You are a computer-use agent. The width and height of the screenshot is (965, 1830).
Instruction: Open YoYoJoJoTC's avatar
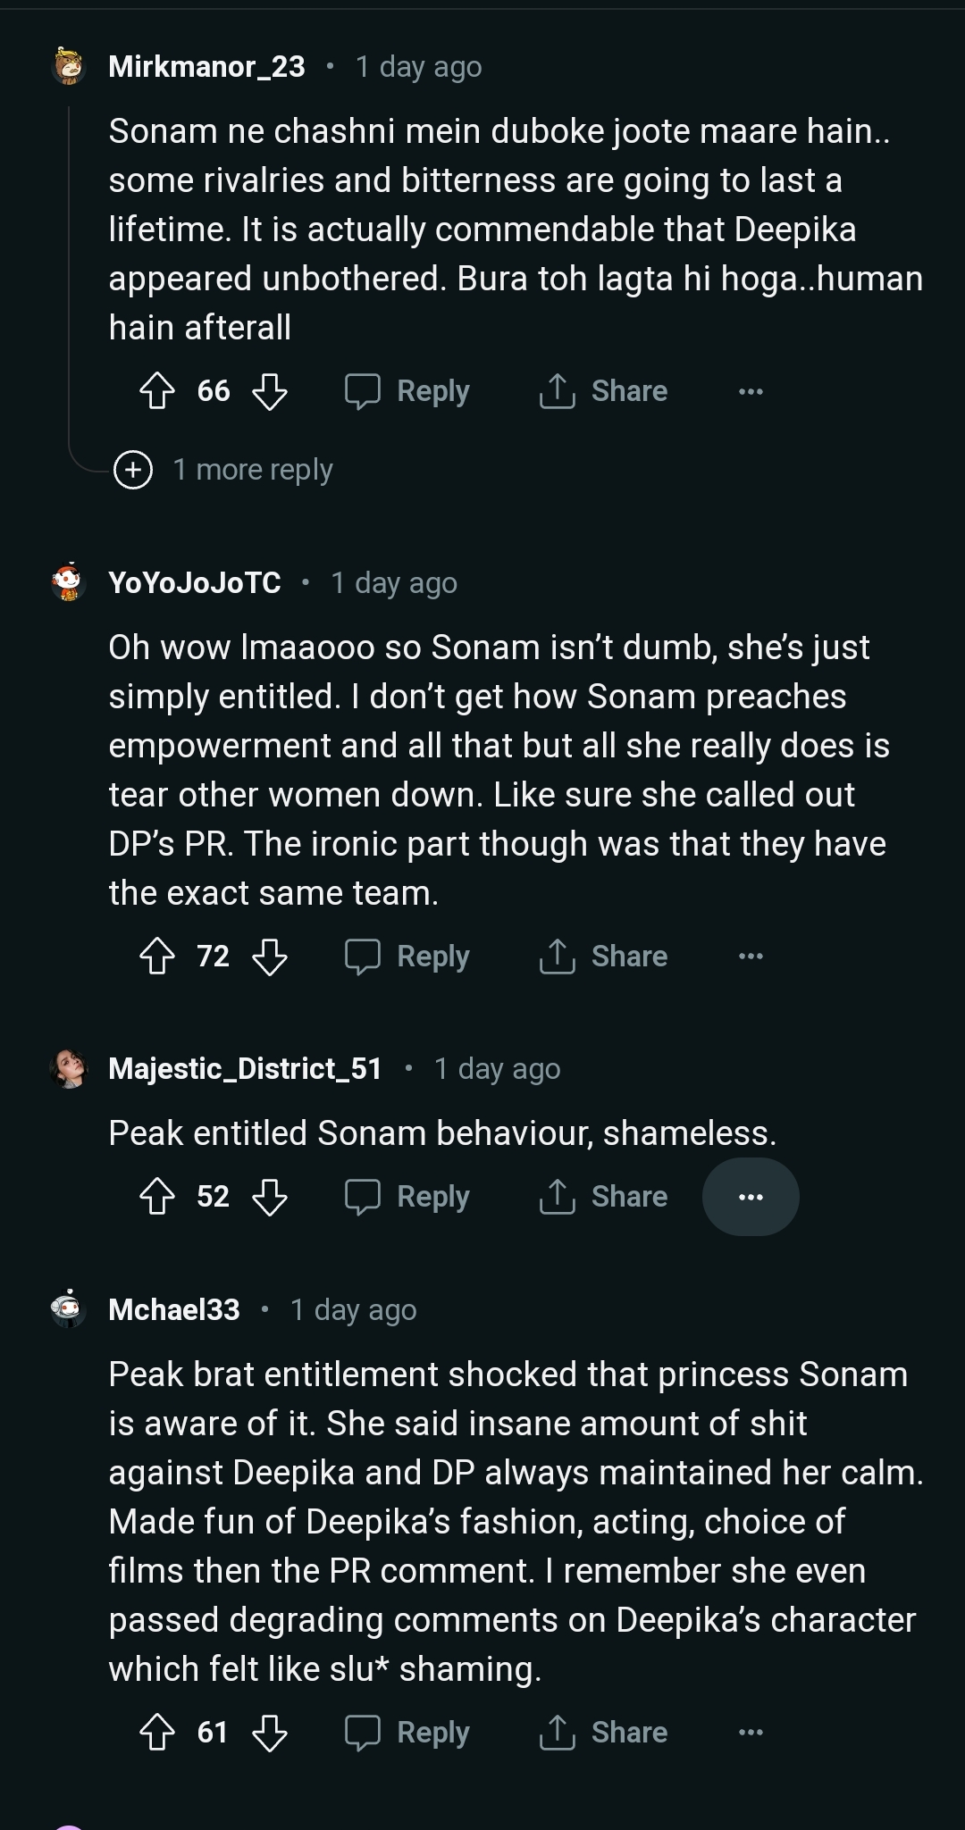(68, 583)
